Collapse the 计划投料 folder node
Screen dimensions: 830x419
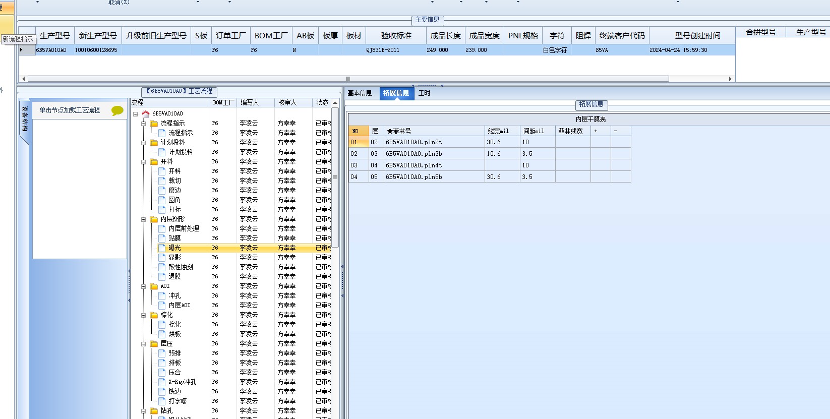[144, 143]
